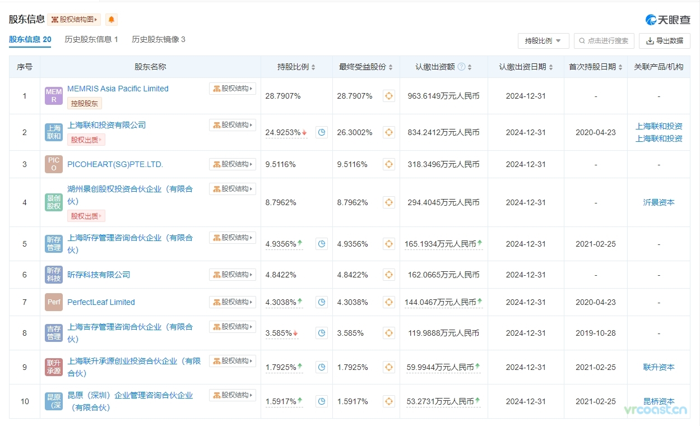Viewport: 700px width, 426px height.
Task: Open the 股权结构图 chart button
Action: [x=75, y=20]
